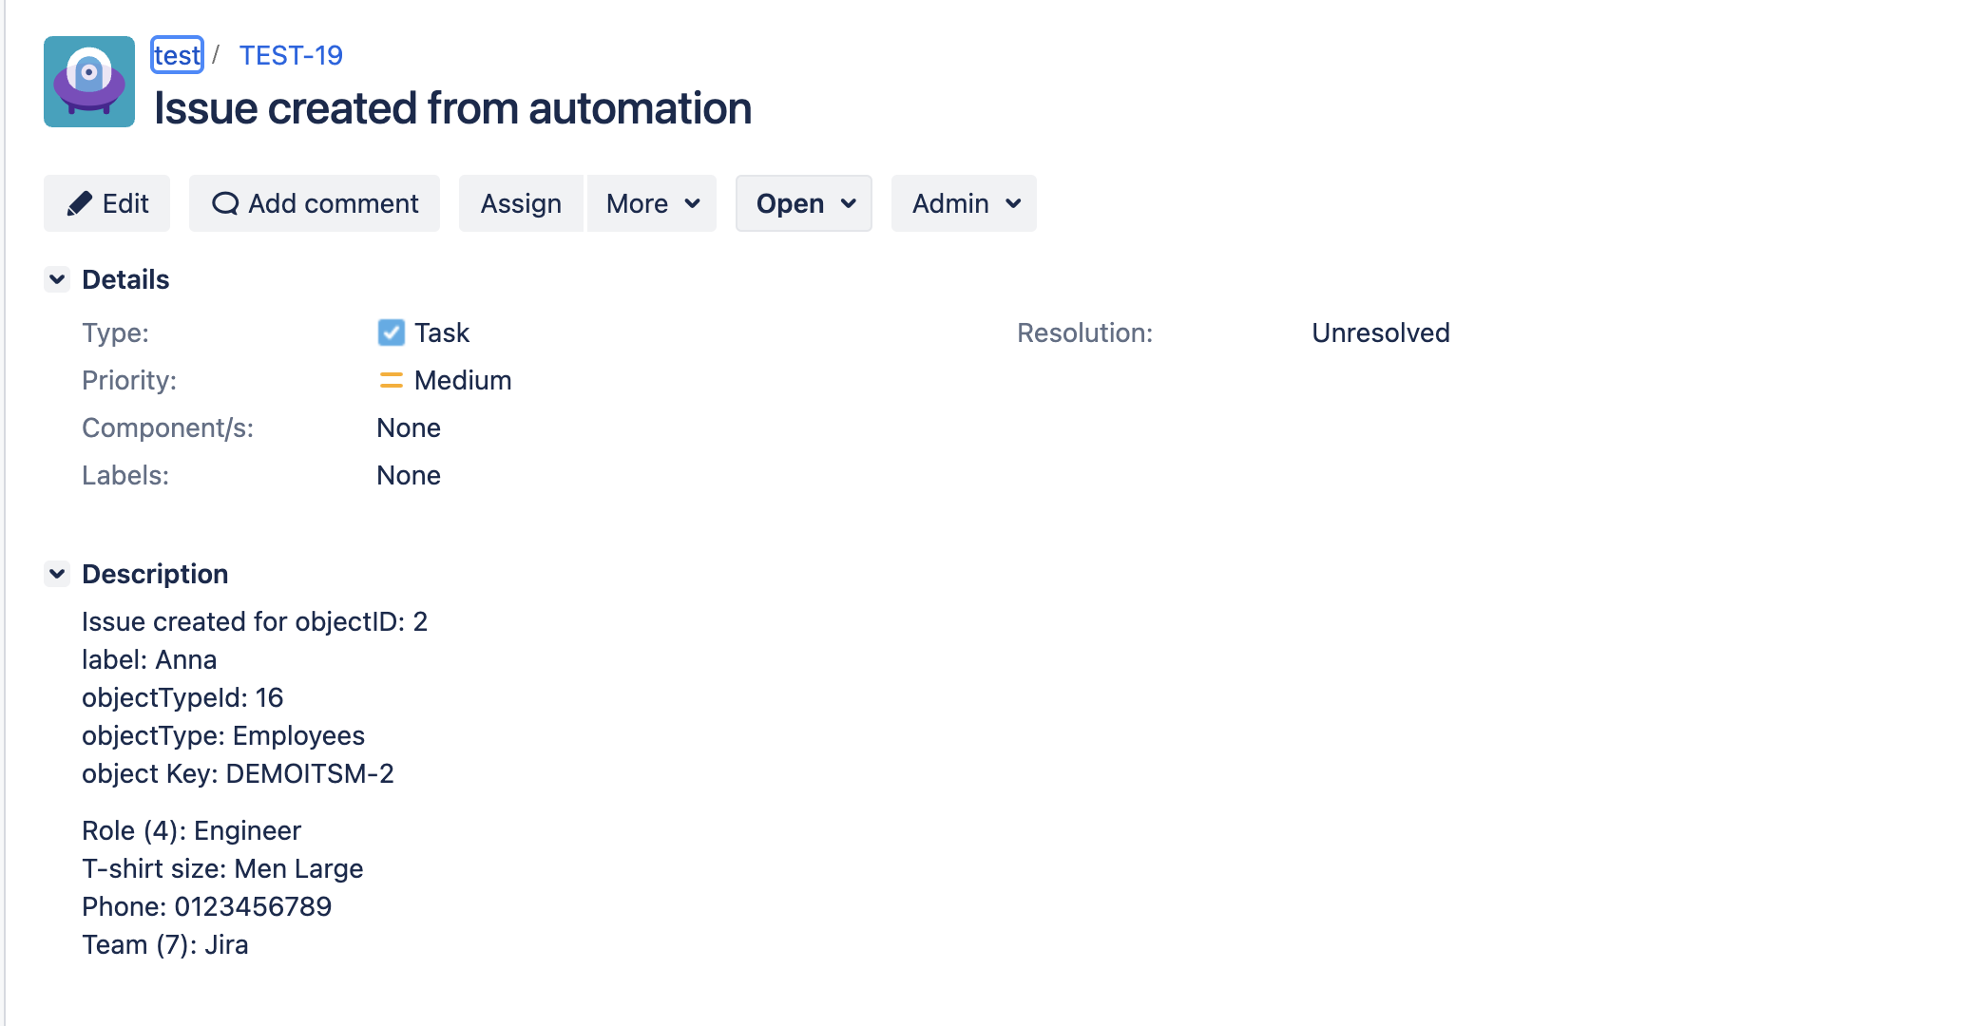The image size is (1973, 1026).
Task: Collapse the Description section
Action: (57, 574)
